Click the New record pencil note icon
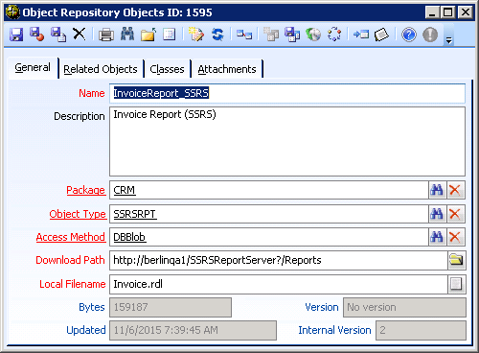 196,35
